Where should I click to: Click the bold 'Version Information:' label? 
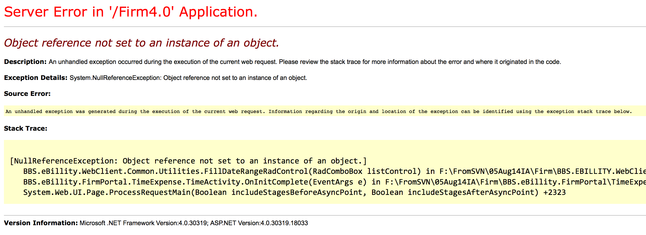pos(41,223)
